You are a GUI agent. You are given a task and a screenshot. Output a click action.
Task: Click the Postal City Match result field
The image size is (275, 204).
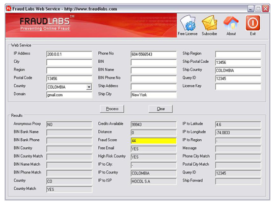tap(238, 165)
